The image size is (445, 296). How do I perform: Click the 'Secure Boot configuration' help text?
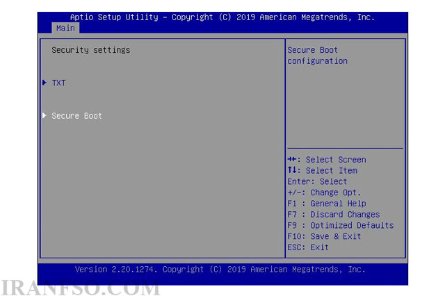click(x=317, y=56)
